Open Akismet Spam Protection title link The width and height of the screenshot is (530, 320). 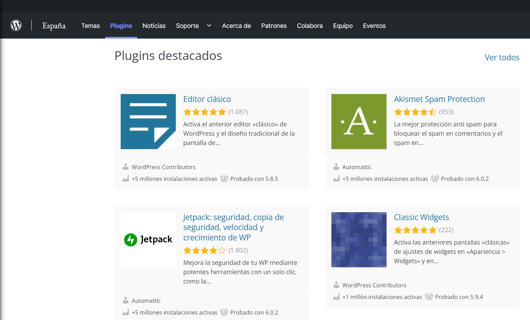(439, 99)
